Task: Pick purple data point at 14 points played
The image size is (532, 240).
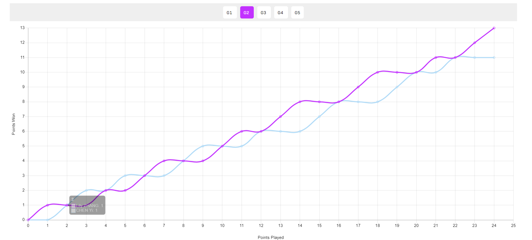Action: point(300,102)
